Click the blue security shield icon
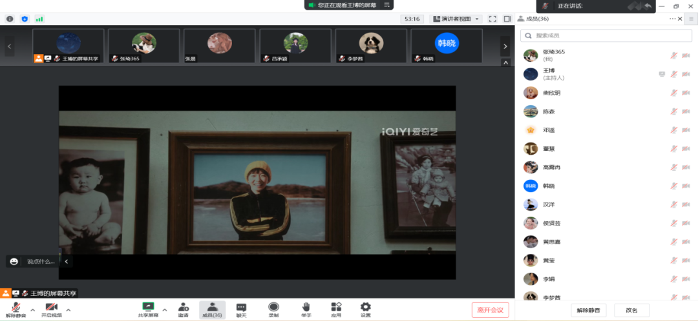The width and height of the screenshot is (698, 321). coord(25,19)
